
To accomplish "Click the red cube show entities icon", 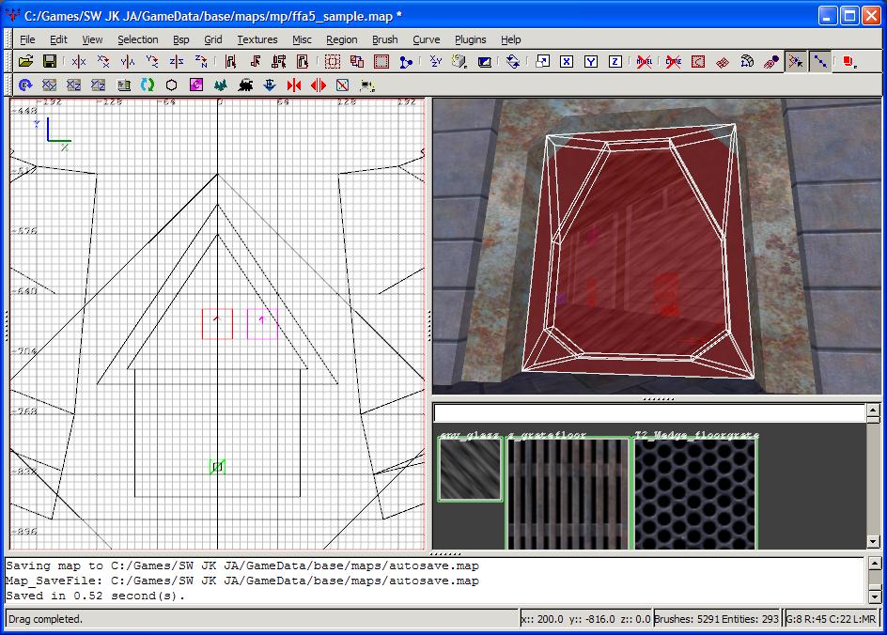I will coord(849,61).
